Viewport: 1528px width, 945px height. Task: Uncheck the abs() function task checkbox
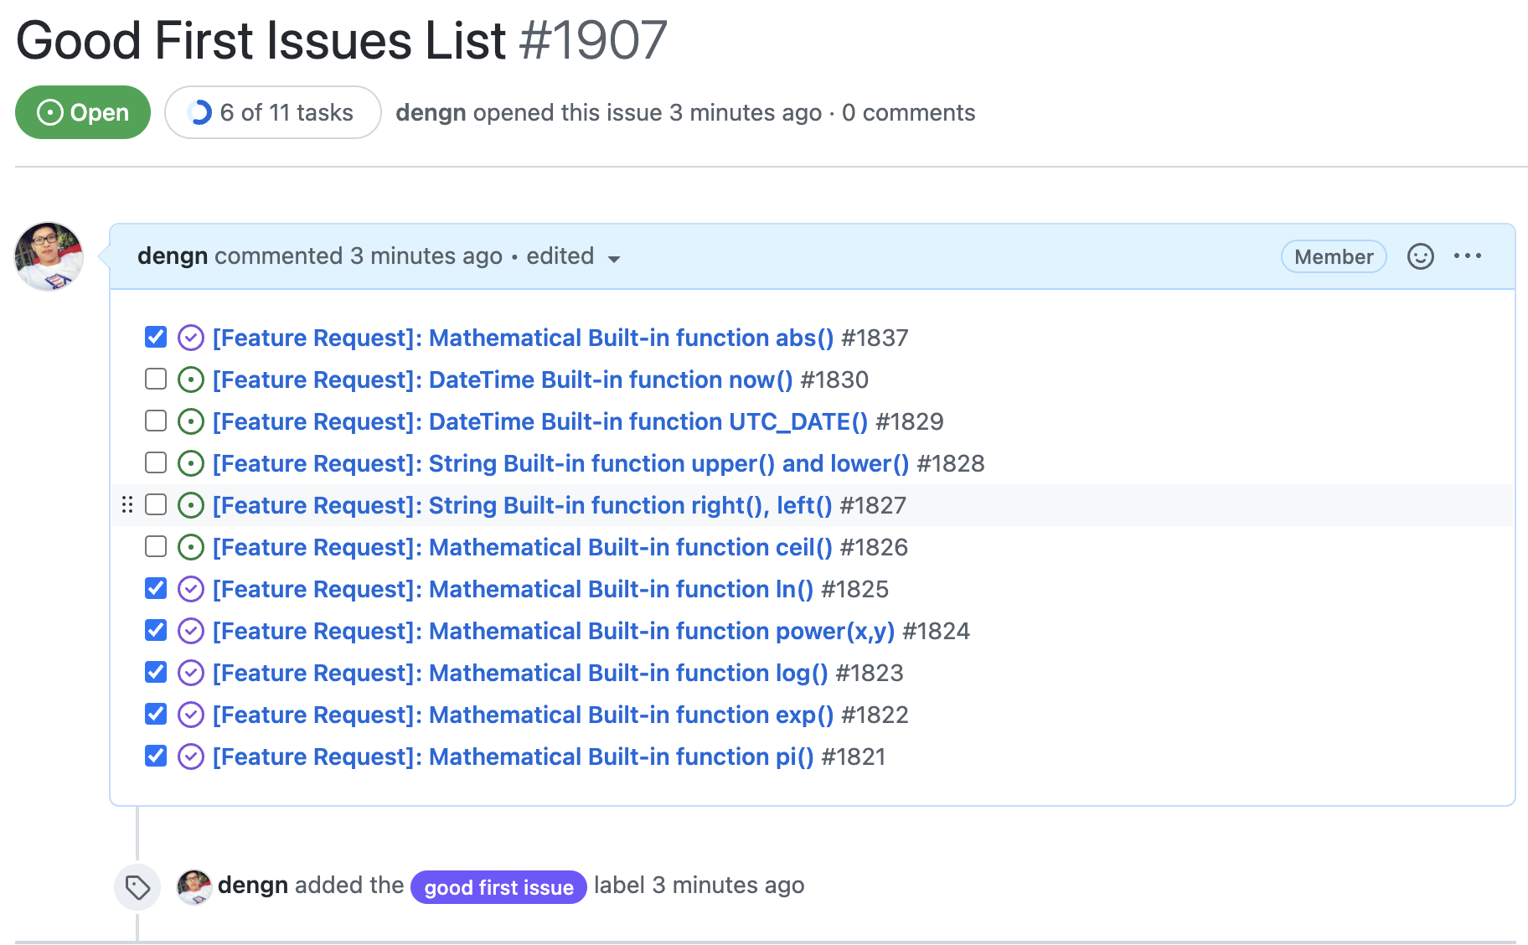(x=156, y=337)
